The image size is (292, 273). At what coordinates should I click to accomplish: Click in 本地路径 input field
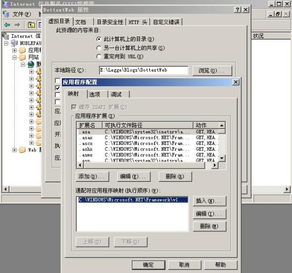pos(143,70)
